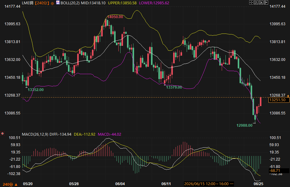Click the 2026/06/15 12:00~16:00 time label

coord(206,184)
